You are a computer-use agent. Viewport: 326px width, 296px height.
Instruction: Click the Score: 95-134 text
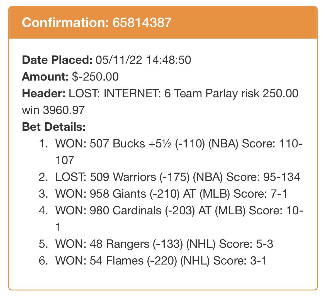pos(263,177)
